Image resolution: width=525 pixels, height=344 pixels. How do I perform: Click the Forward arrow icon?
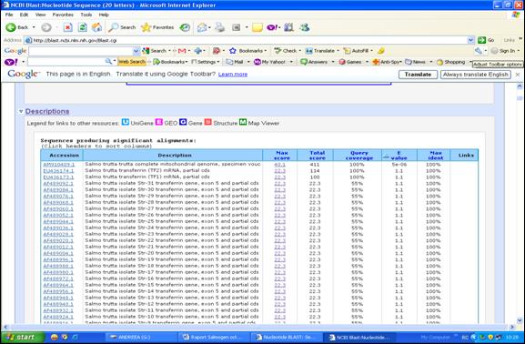tap(46, 27)
